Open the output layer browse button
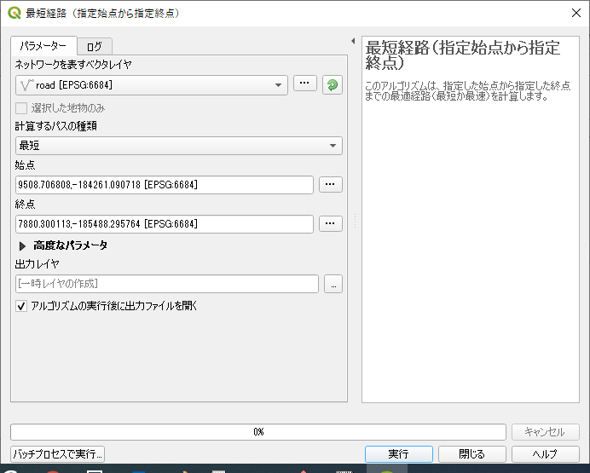This screenshot has height=473, width=590. 333,284
